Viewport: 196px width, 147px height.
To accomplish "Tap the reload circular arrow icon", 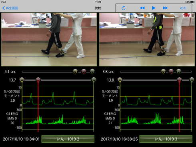I will [x=123, y=8].
